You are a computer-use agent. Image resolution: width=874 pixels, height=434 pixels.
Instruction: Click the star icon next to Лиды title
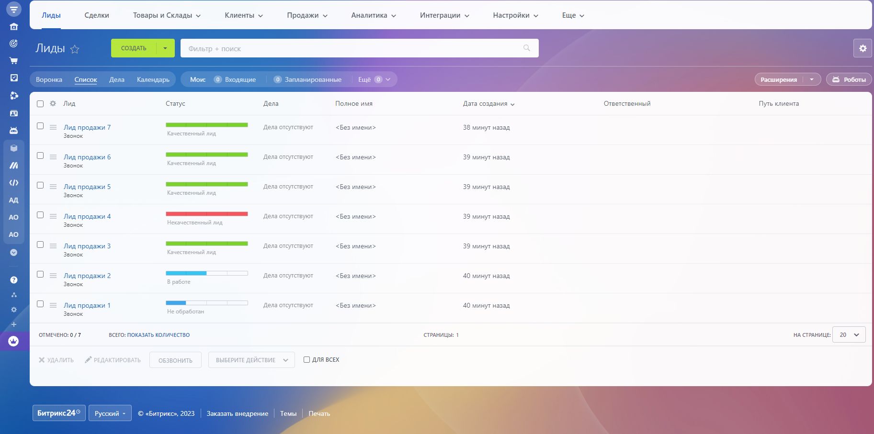tap(75, 49)
